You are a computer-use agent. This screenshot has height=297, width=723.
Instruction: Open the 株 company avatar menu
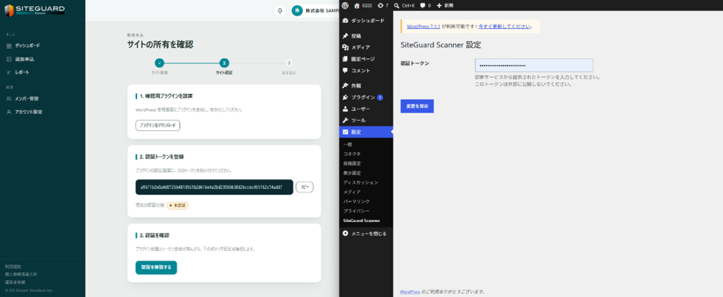coord(297,10)
